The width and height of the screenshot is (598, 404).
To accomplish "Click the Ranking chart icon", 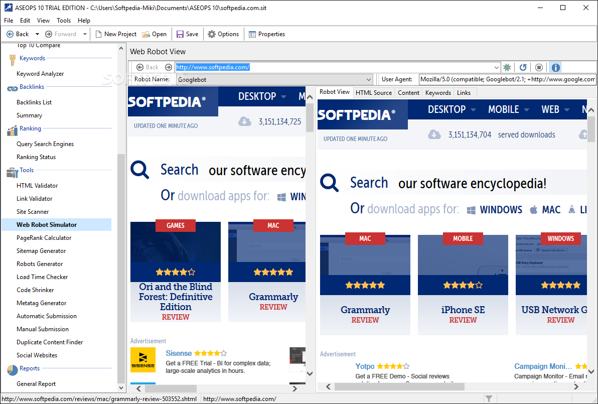I will pos(12,130).
